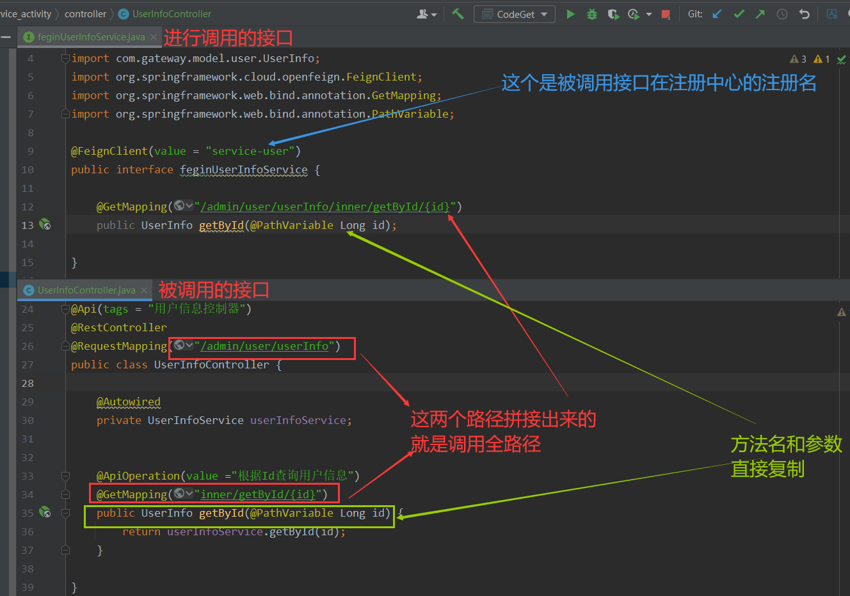Click fold end marker on line 37
The width and height of the screenshot is (850, 596).
65,550
